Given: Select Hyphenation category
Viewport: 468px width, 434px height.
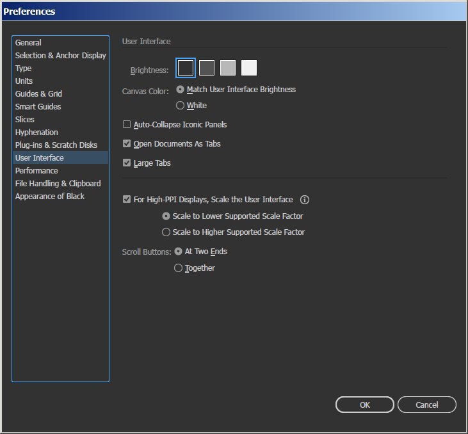Looking at the screenshot, I should [x=60, y=133].
